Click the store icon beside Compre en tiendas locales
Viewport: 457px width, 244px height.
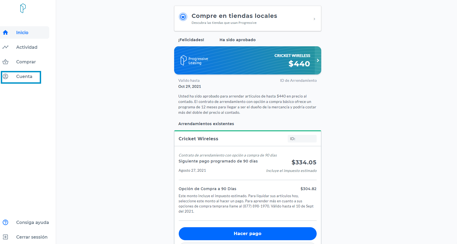(183, 17)
